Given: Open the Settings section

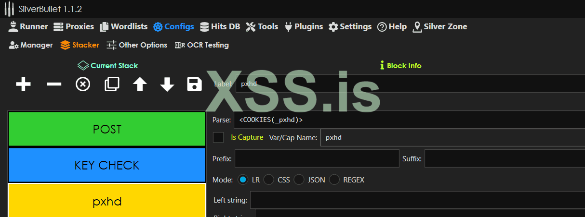Looking at the screenshot, I should 350,26.
